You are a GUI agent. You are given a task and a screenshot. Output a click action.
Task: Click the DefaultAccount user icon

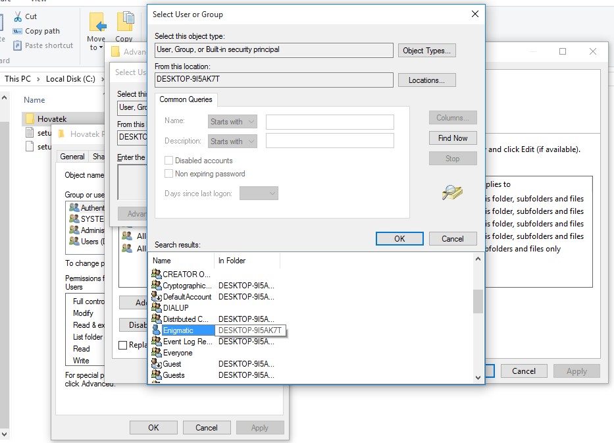pos(156,297)
